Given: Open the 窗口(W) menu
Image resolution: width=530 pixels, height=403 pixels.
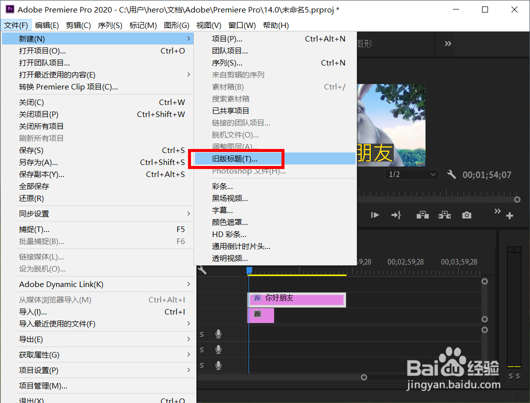Looking at the screenshot, I should [x=242, y=25].
